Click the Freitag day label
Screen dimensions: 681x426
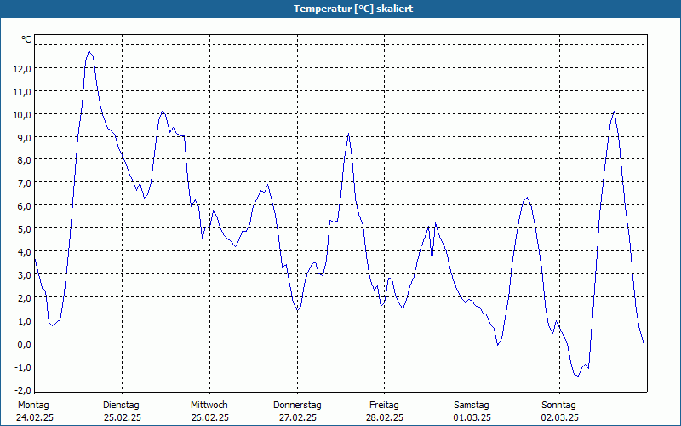click(385, 406)
